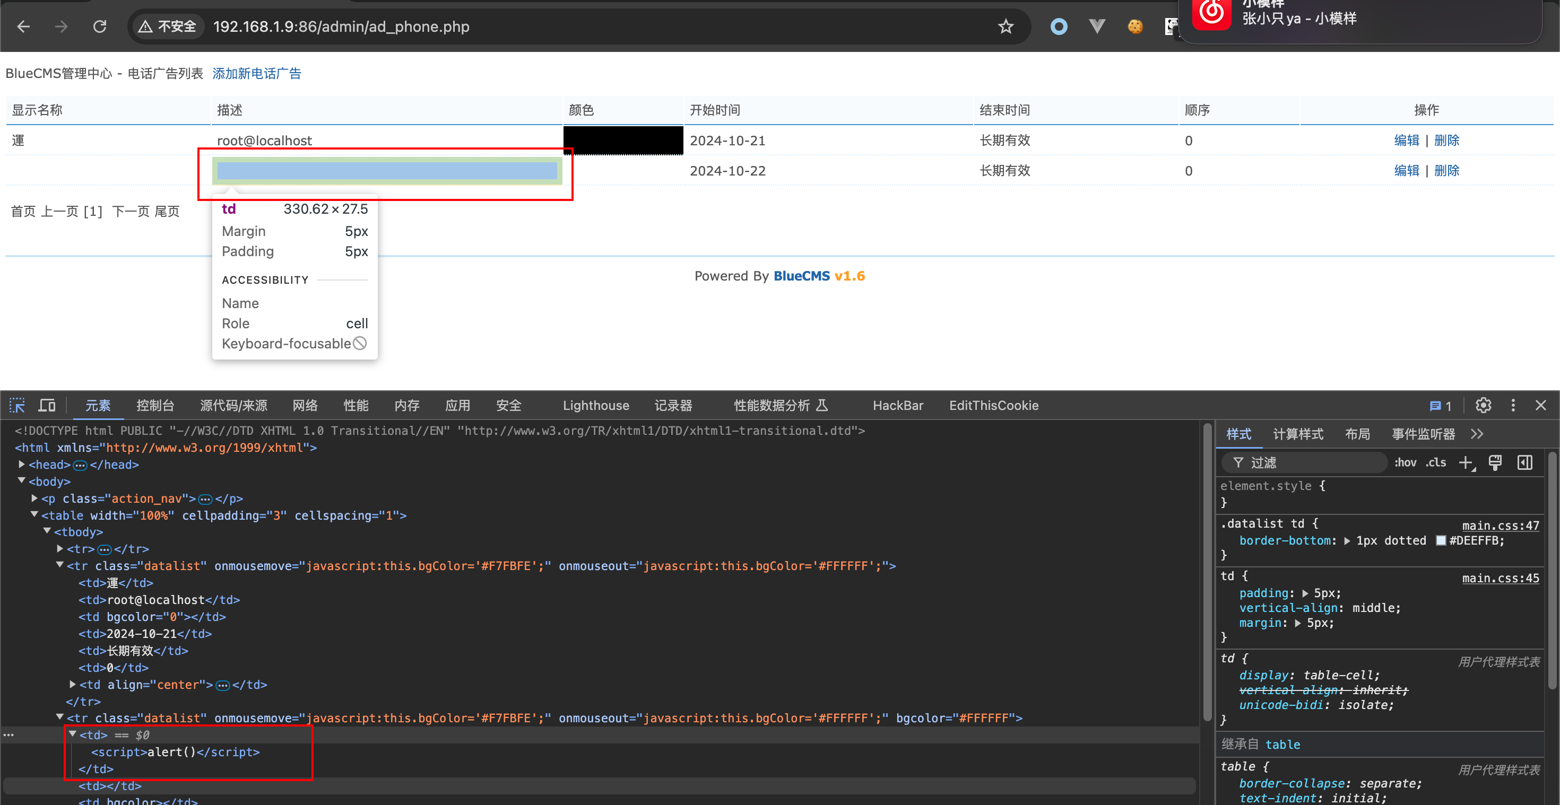Click the browser forward arrow
This screenshot has height=805, width=1560.
tap(61, 27)
